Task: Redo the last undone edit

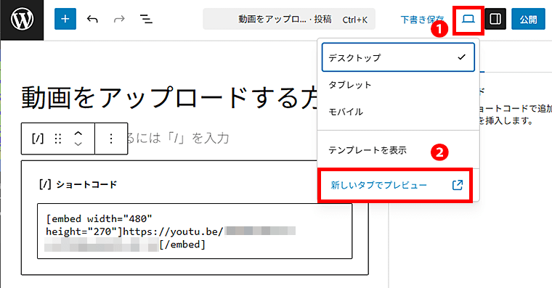Action: coord(119,19)
